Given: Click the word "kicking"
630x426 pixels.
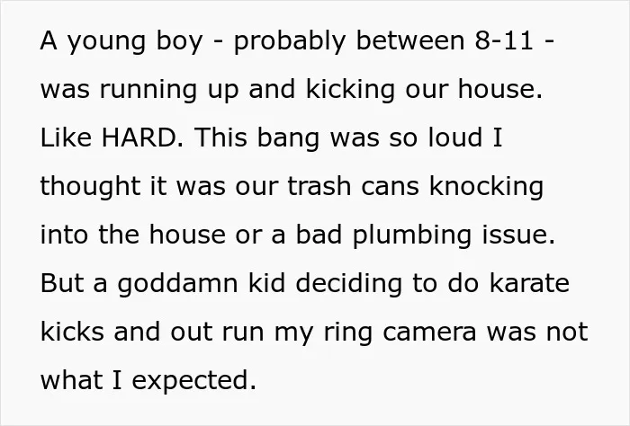Looking at the screenshot, I should coord(350,89).
